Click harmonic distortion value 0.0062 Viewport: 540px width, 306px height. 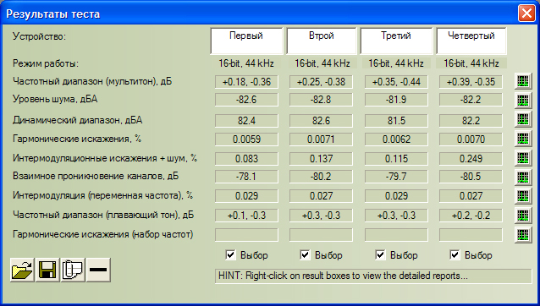396,139
